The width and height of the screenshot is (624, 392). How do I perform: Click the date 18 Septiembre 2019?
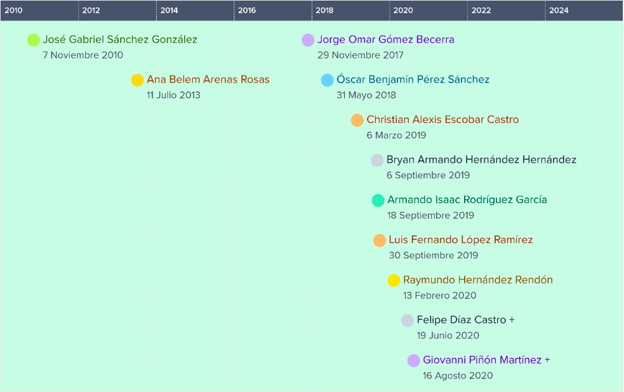[x=430, y=216]
